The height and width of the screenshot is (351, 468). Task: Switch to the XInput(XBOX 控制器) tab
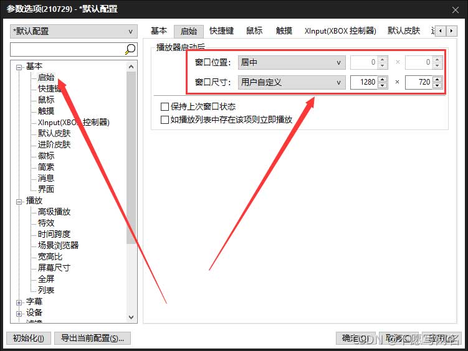(340, 30)
